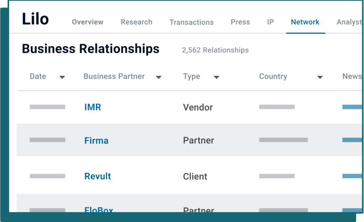Click the 2,562 Relationships count label
The height and width of the screenshot is (222, 364).
coord(215,50)
